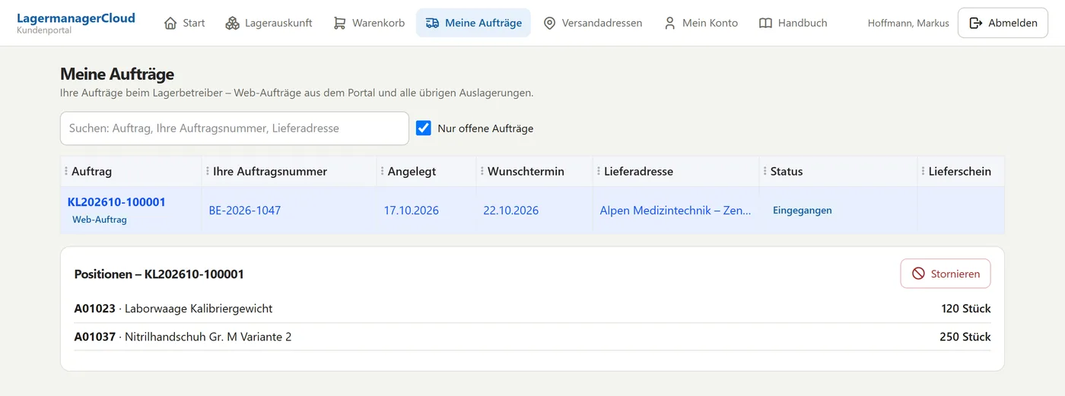Viewport: 1065px width, 396px height.
Task: Click the grip handle of Lieferadresse column
Action: [599, 171]
